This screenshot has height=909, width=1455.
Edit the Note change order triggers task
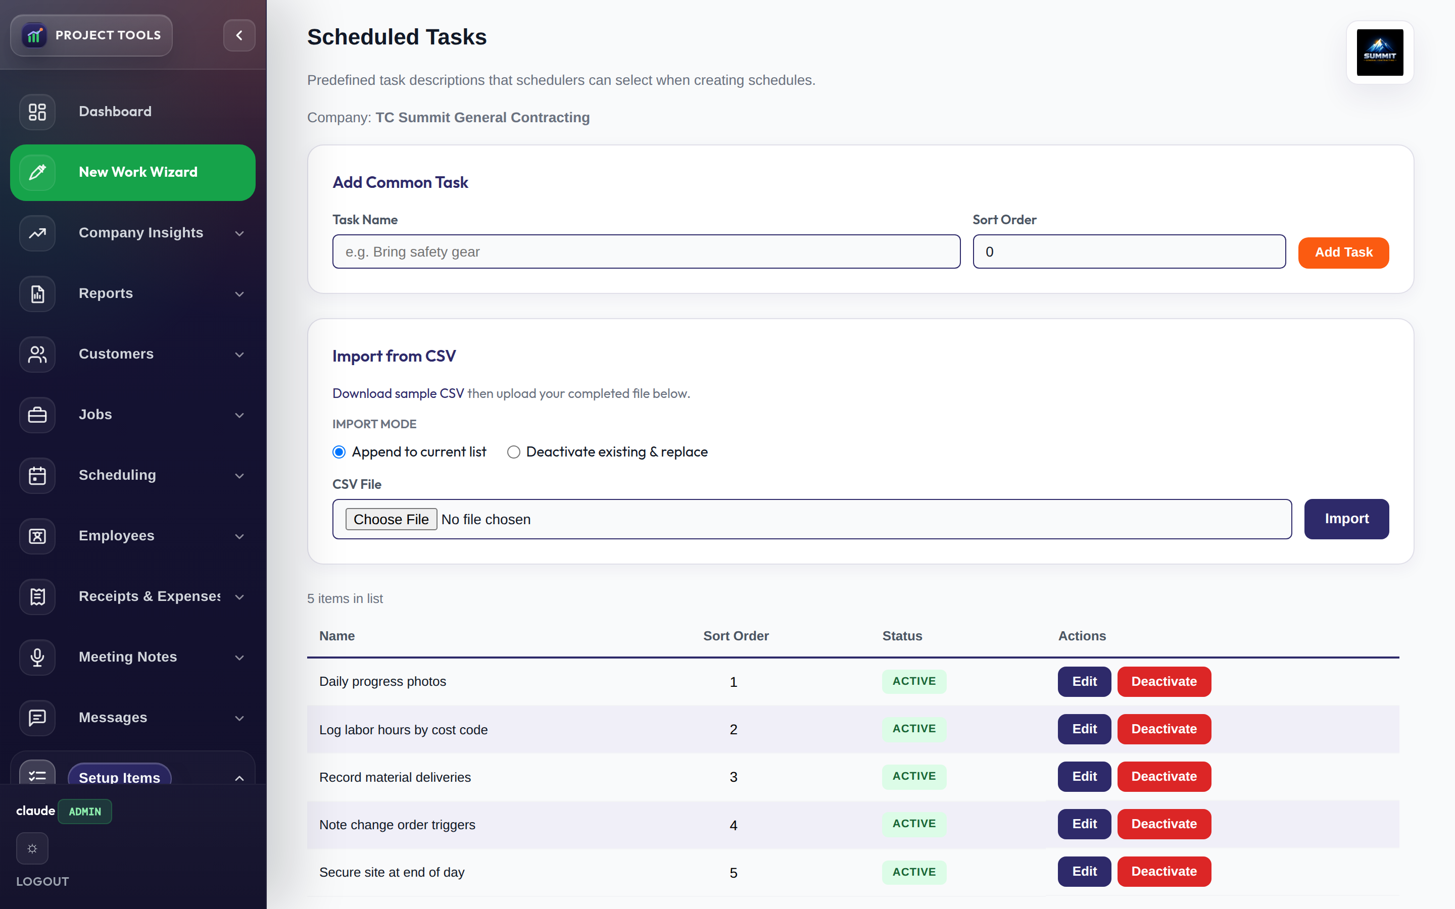(x=1084, y=824)
